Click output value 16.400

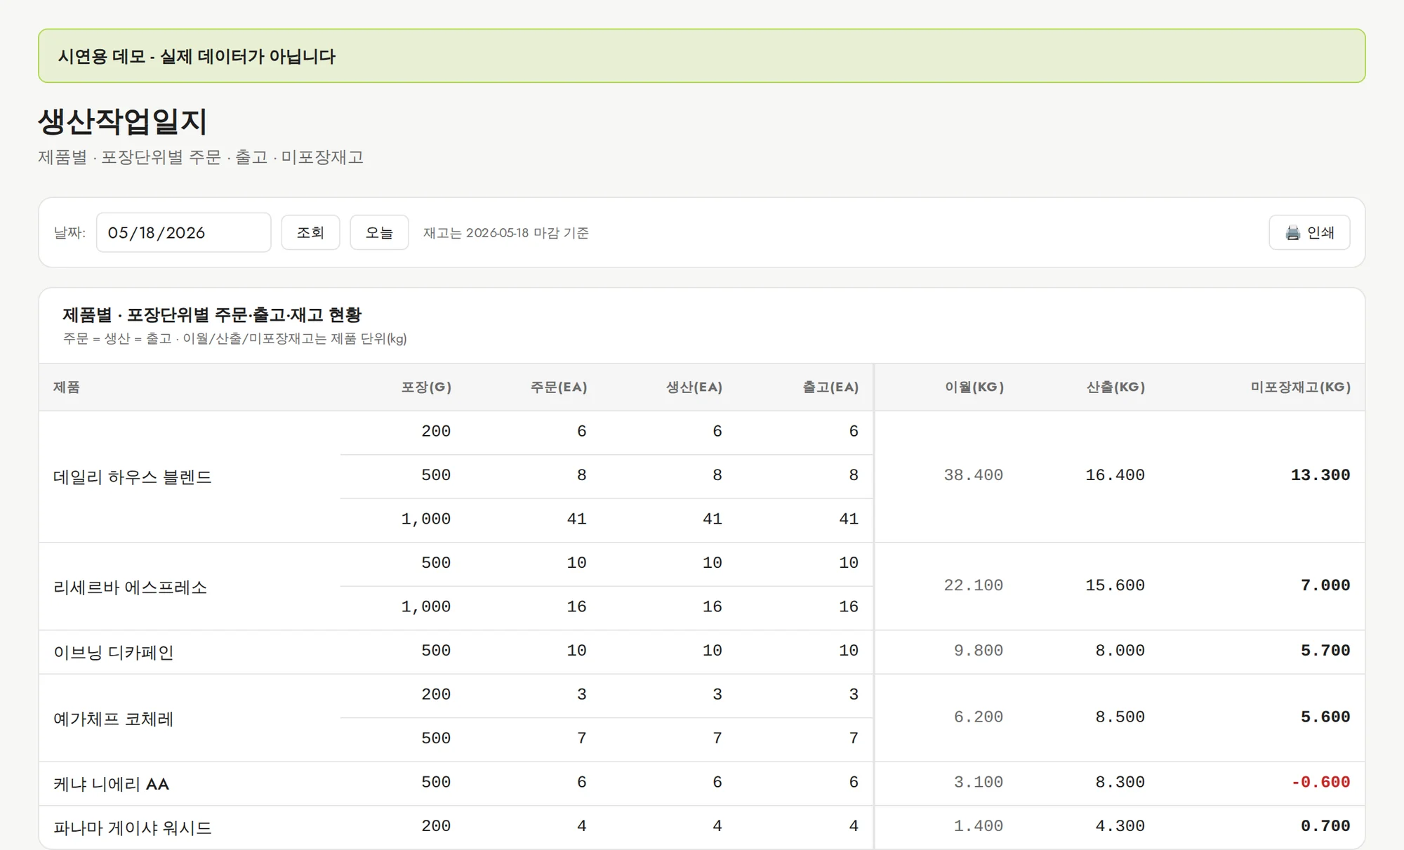(1115, 475)
